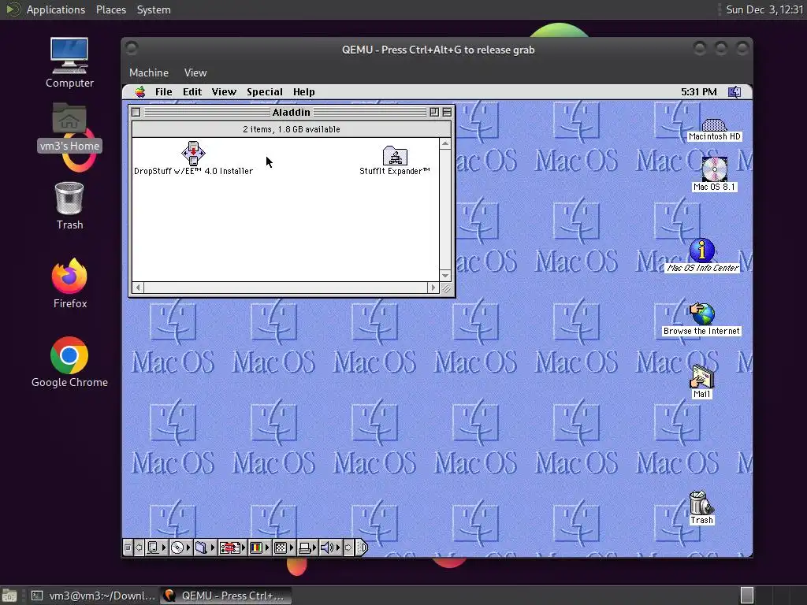The height and width of the screenshot is (605, 807).
Task: Open Google Chrome from the Linux desktop
Action: [69, 362]
